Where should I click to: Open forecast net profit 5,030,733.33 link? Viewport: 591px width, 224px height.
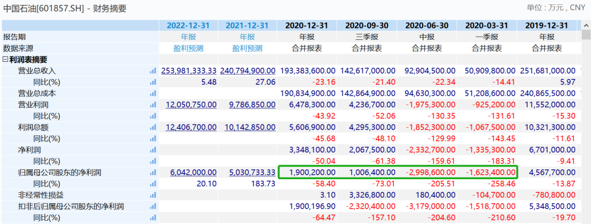(x=252, y=173)
